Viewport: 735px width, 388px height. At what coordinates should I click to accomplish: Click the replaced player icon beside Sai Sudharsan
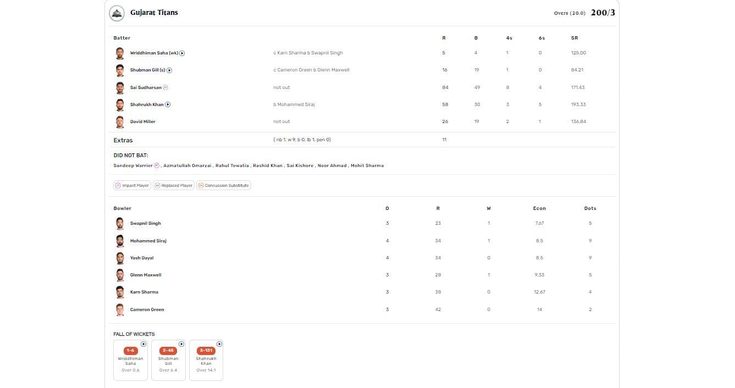pyautogui.click(x=165, y=87)
